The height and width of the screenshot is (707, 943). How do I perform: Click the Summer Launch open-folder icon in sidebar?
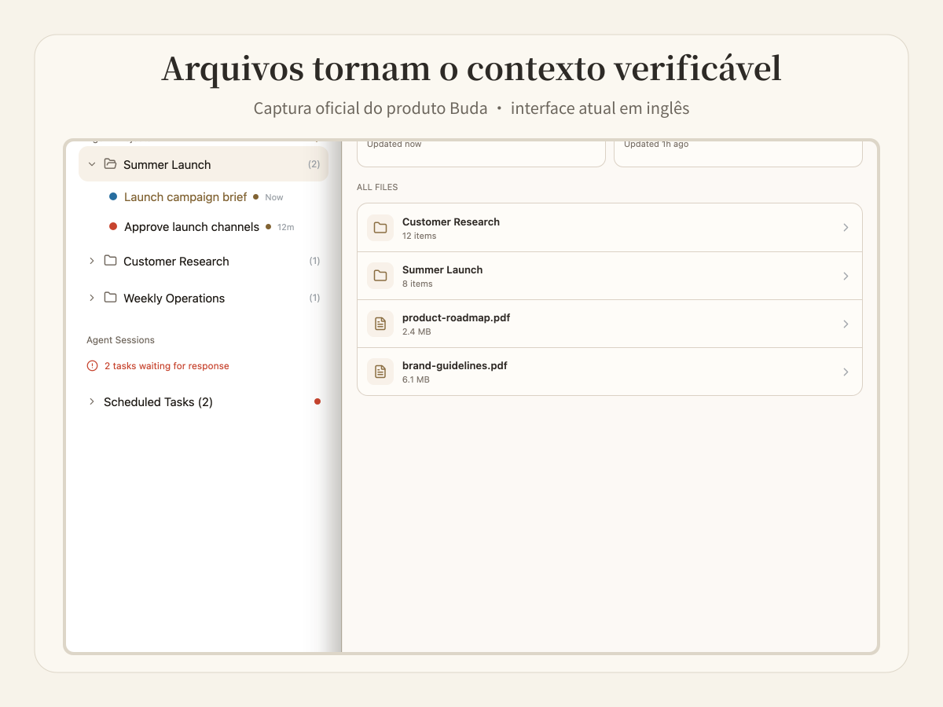click(x=110, y=164)
